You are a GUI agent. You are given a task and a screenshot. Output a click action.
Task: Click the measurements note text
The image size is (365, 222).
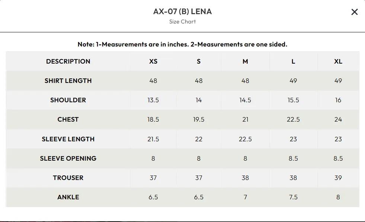pos(182,44)
